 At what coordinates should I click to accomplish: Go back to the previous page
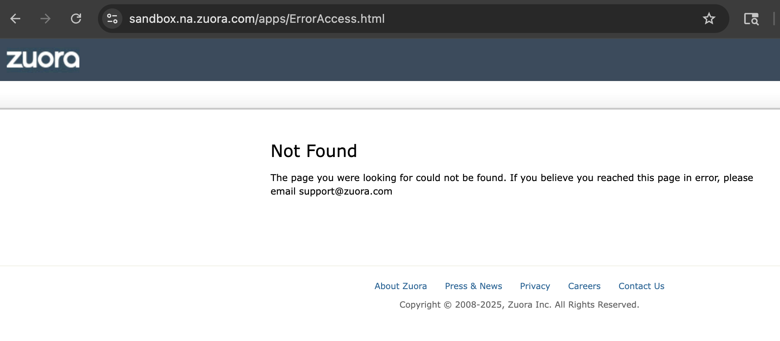coord(16,19)
